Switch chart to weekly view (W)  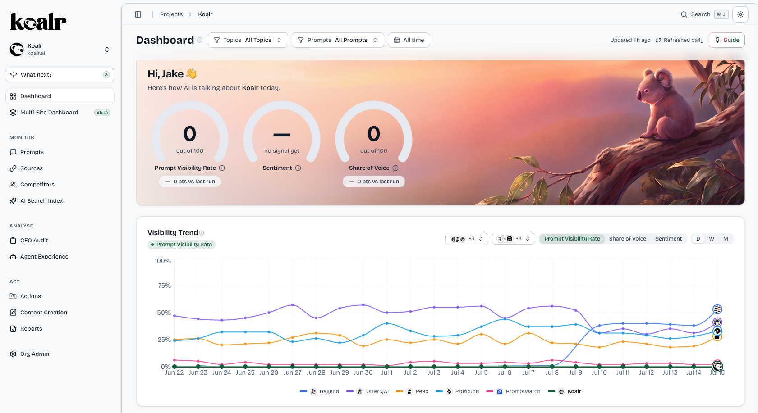click(x=712, y=239)
